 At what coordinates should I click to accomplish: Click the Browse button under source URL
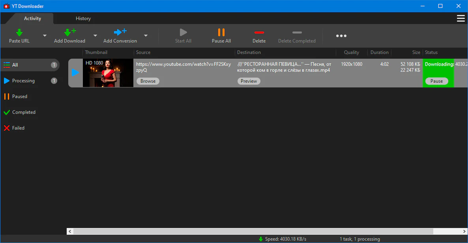[x=148, y=81]
